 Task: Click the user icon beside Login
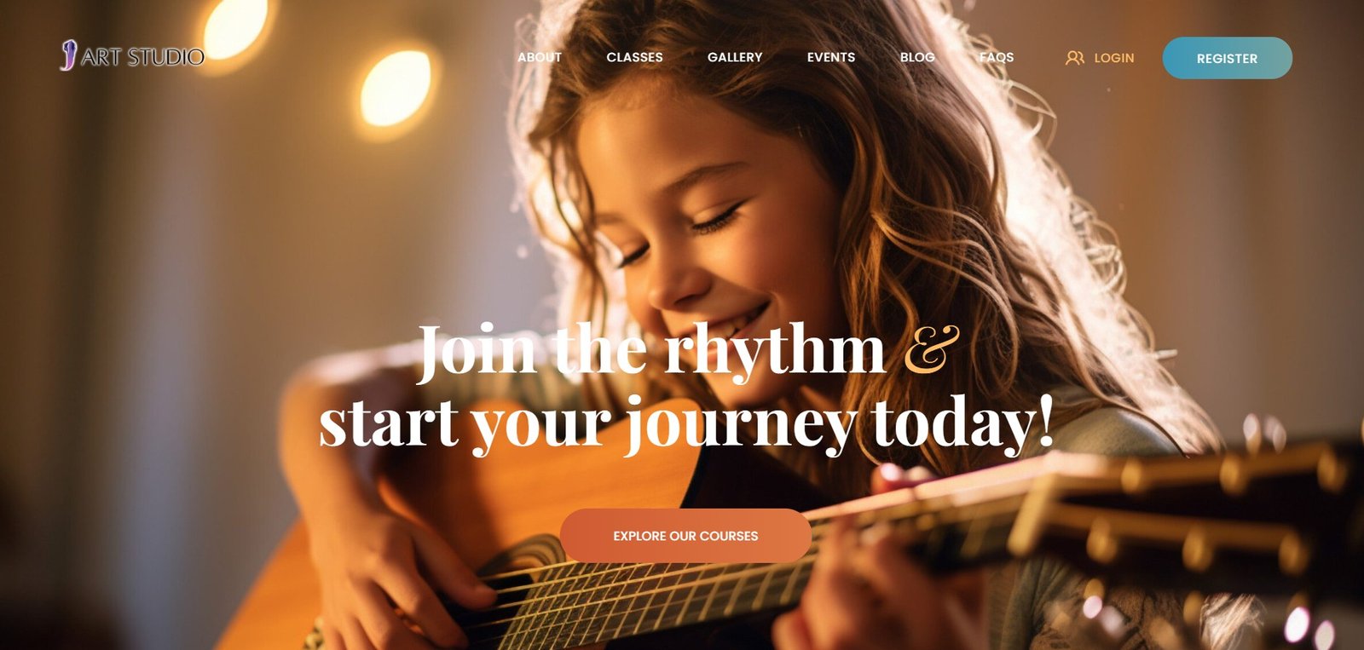[x=1075, y=58]
